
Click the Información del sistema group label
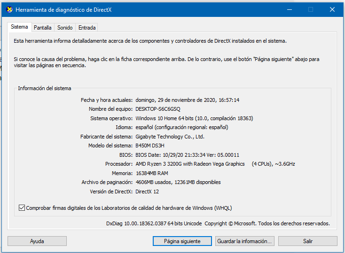45,88
